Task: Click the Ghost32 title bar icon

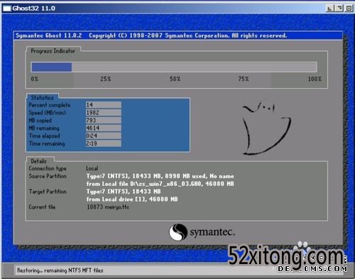Action: [7, 9]
